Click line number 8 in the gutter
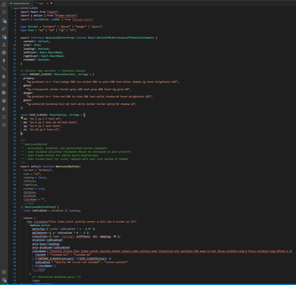 pyautogui.click(x=15, y=38)
